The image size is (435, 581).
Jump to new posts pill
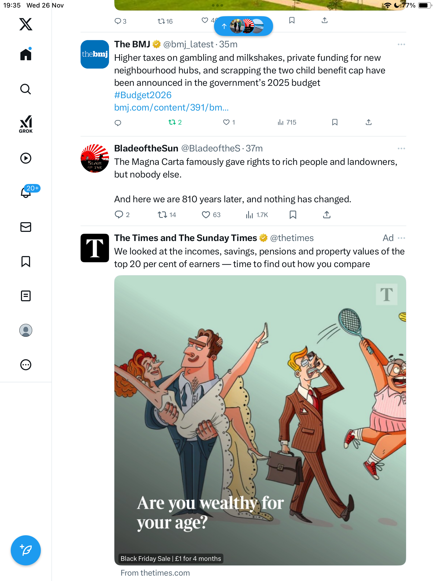click(x=243, y=26)
